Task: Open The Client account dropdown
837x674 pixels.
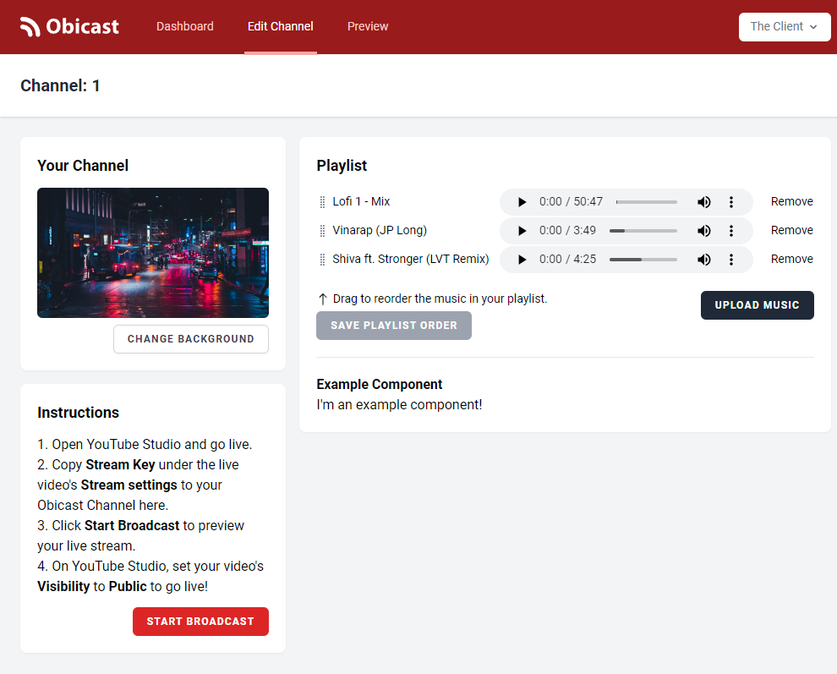Action: point(783,26)
